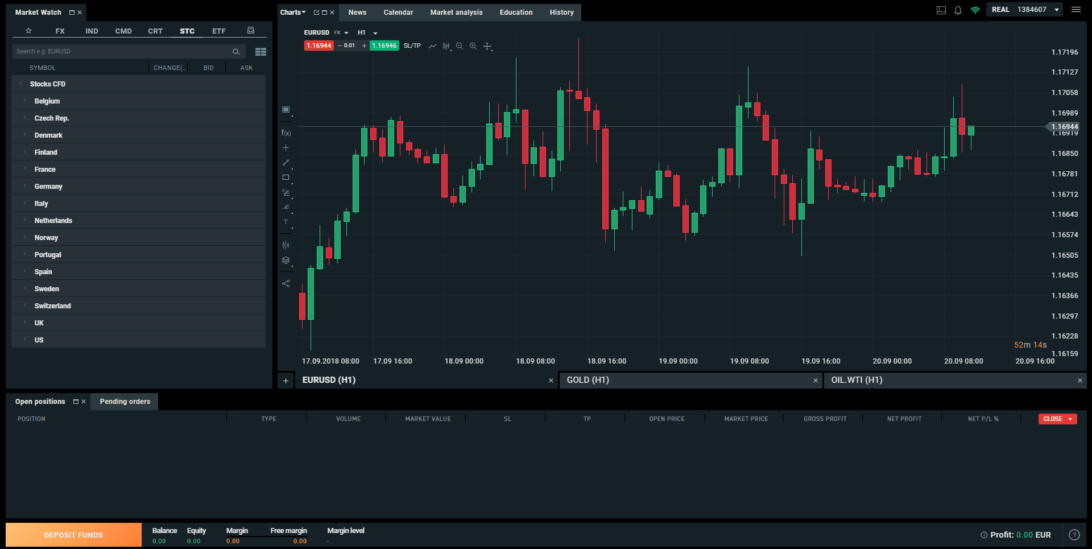Switch to the Pending orders tab

[125, 402]
